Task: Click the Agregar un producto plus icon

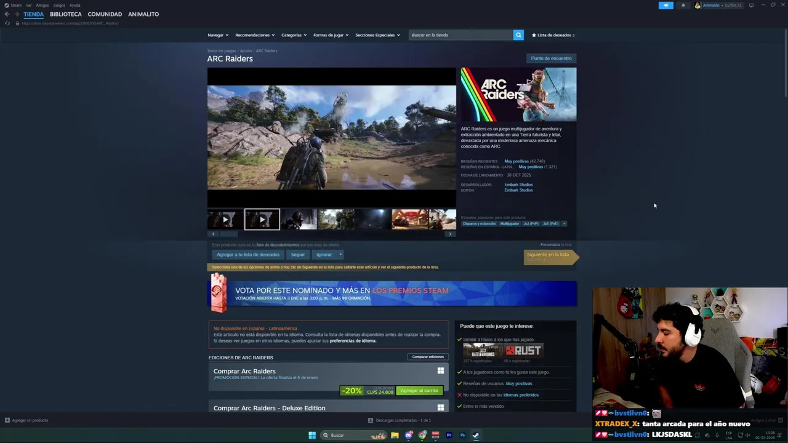Action: click(x=7, y=420)
